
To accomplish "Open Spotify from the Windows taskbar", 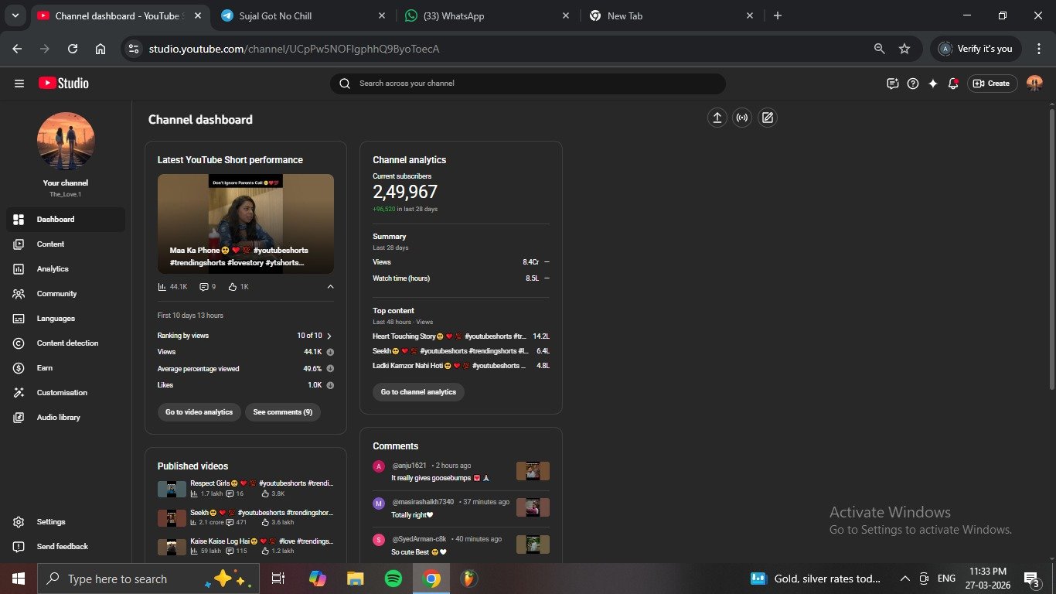I will [393, 579].
